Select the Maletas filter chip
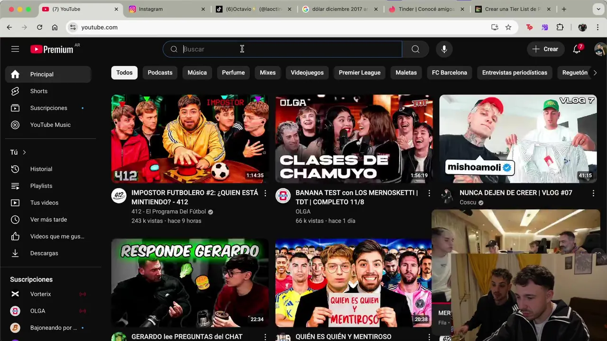The image size is (607, 341). (x=406, y=72)
